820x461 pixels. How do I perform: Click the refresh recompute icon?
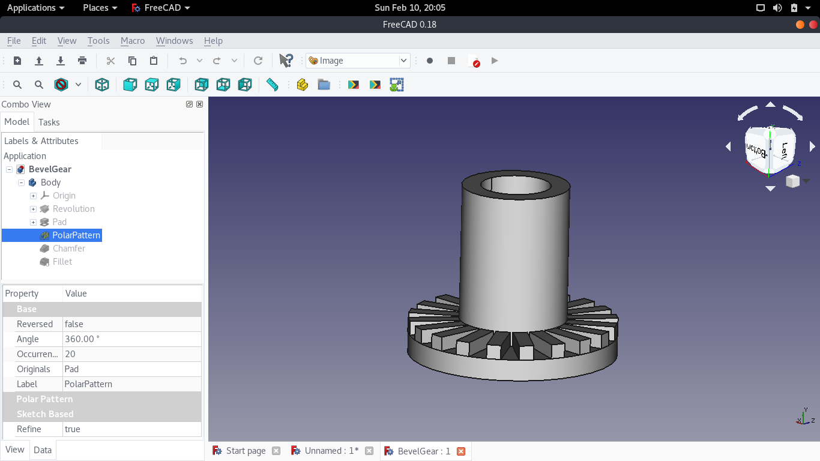(x=258, y=61)
